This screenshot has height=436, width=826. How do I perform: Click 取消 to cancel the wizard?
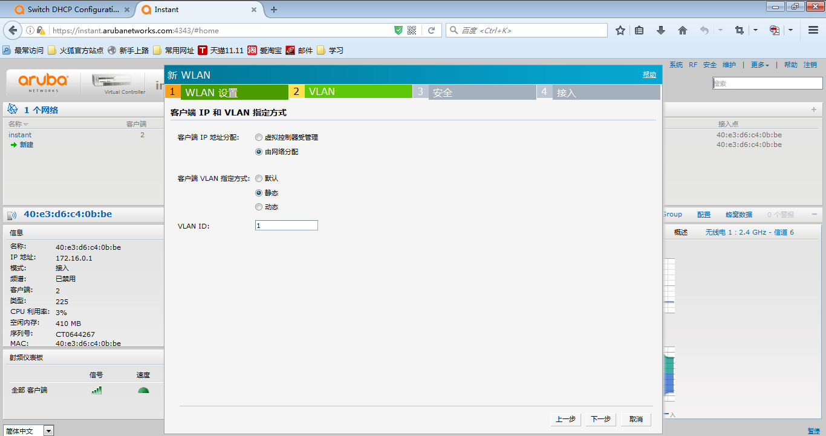636,419
